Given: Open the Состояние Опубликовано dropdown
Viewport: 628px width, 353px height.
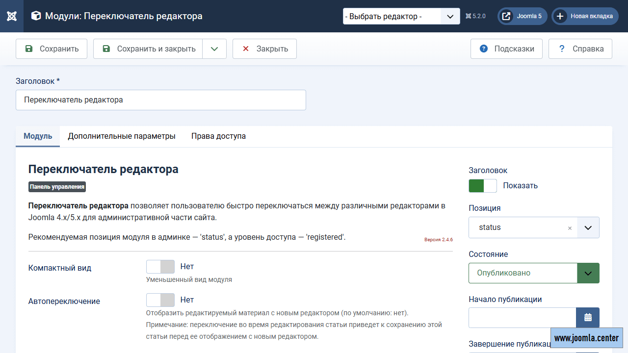Looking at the screenshot, I should point(534,273).
